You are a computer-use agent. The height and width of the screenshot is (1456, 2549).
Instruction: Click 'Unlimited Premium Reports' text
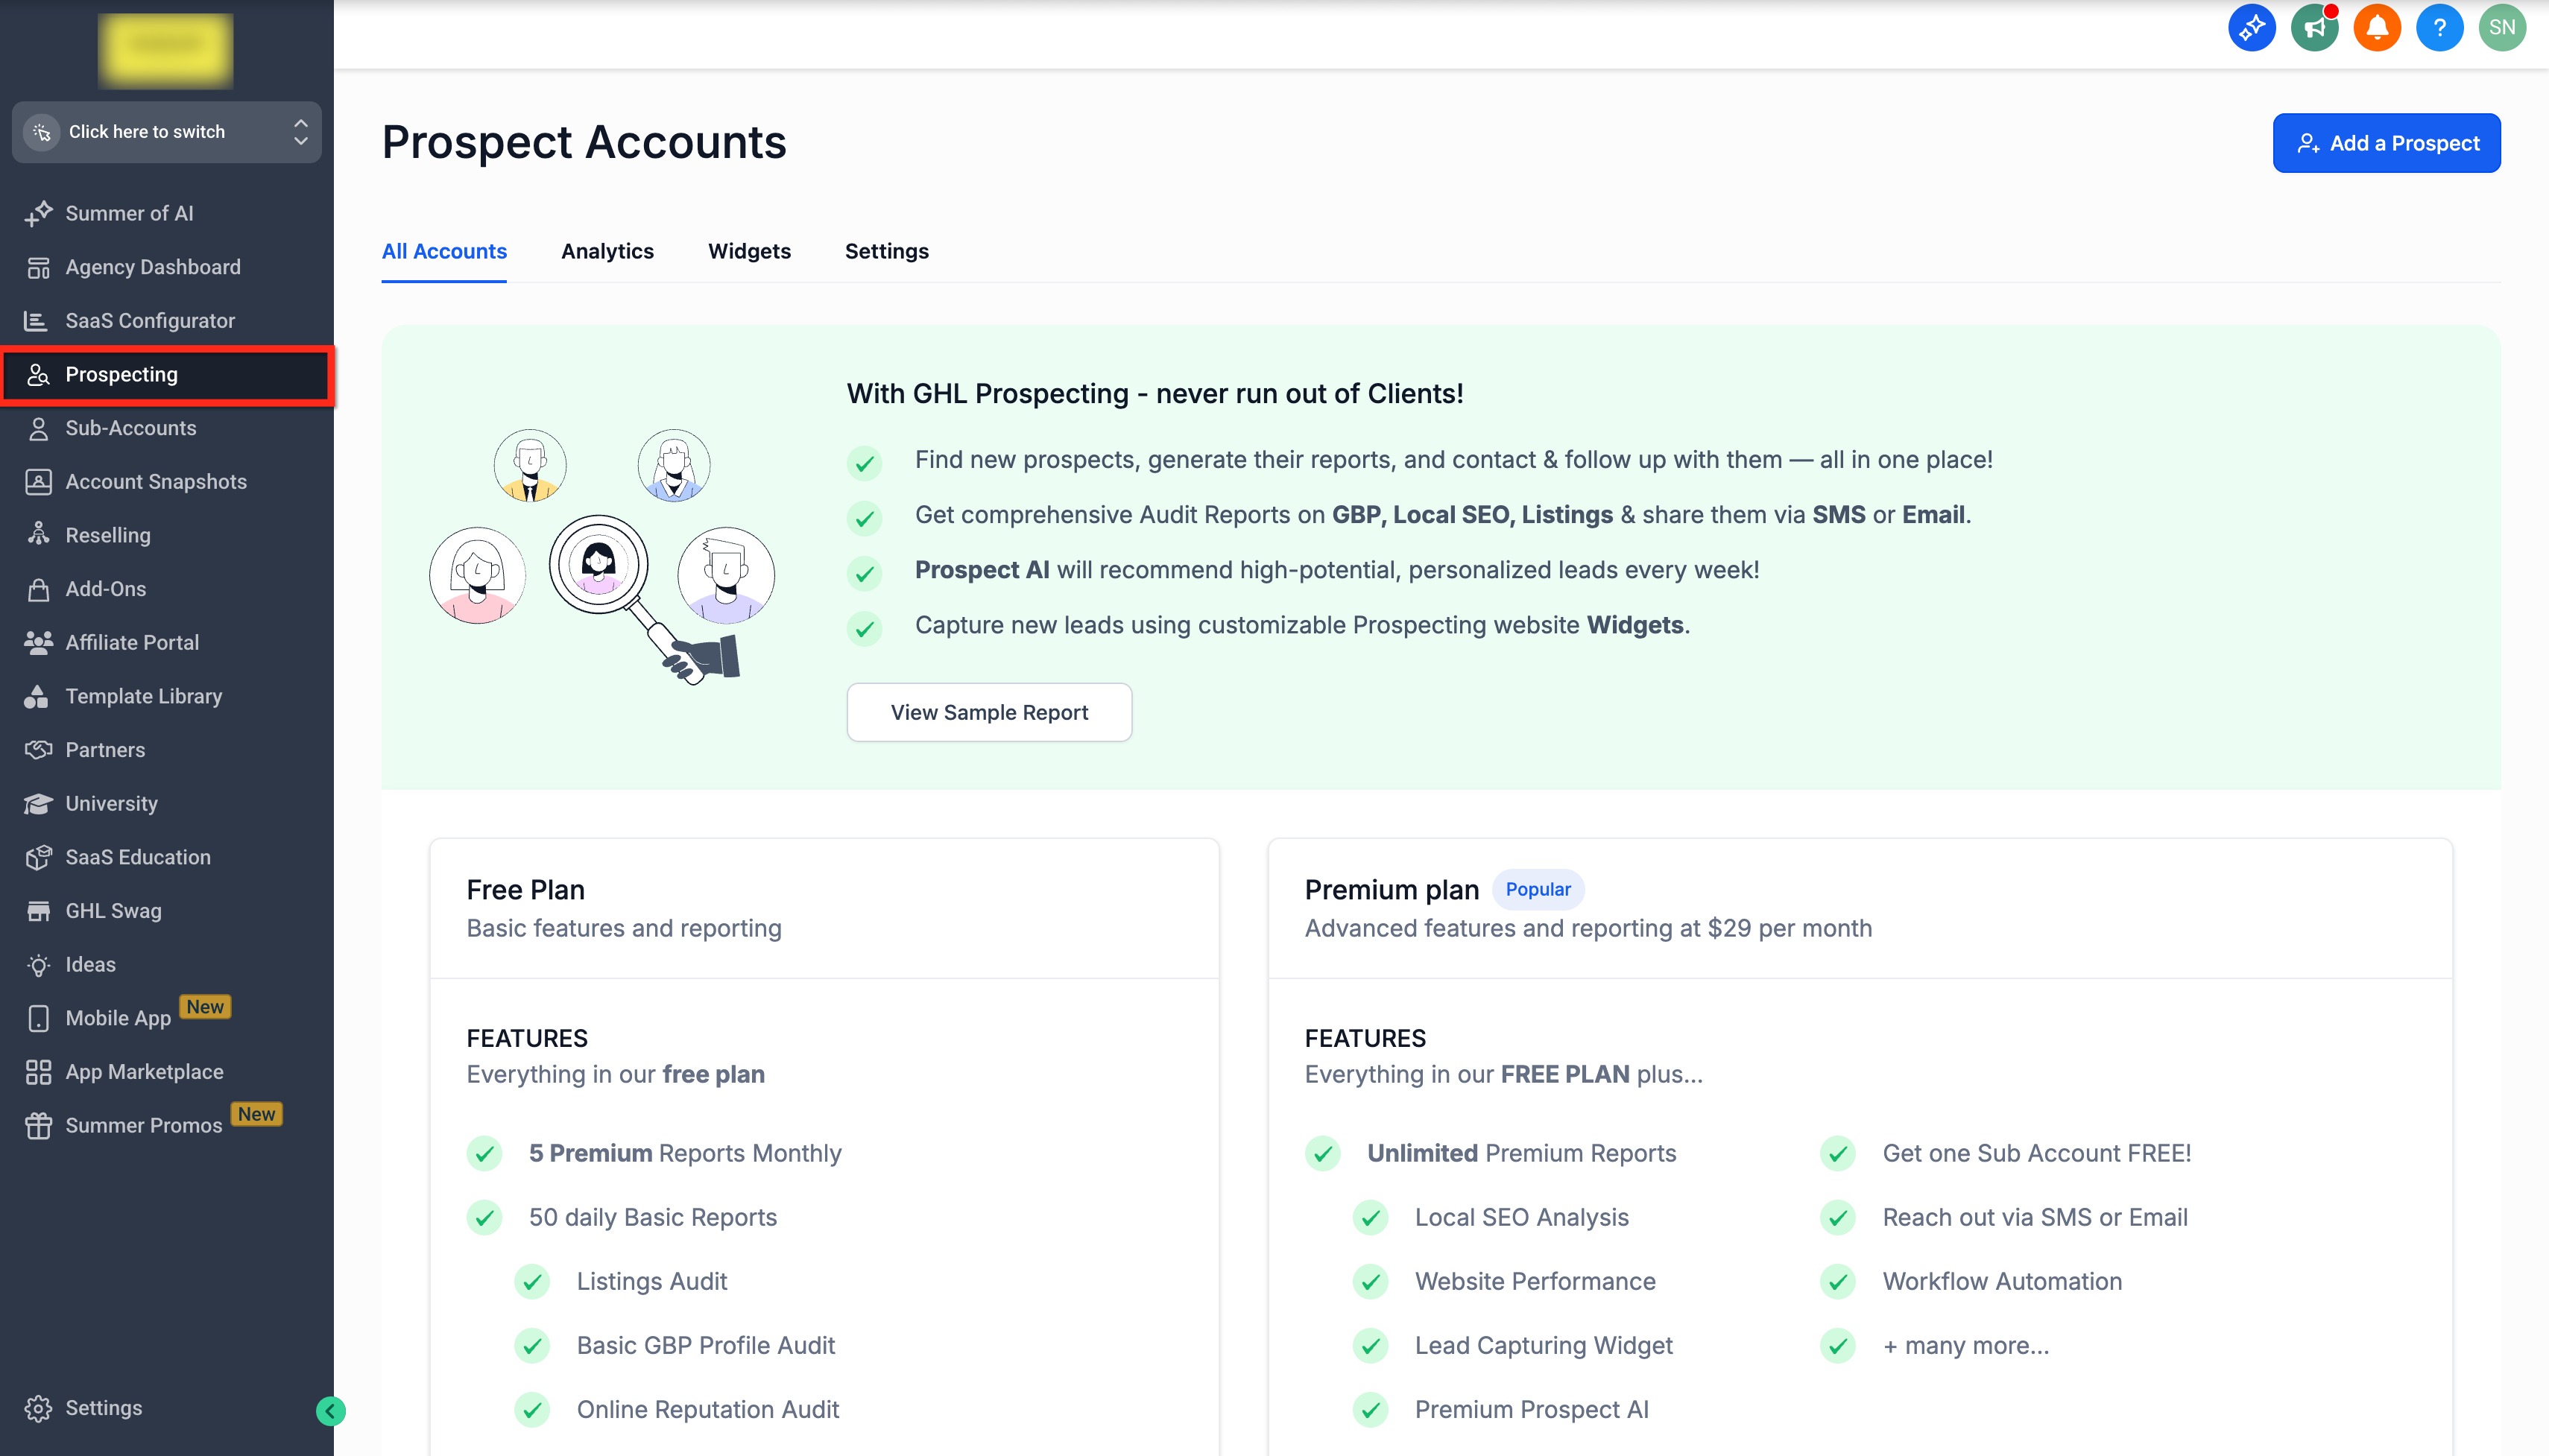(1522, 1153)
